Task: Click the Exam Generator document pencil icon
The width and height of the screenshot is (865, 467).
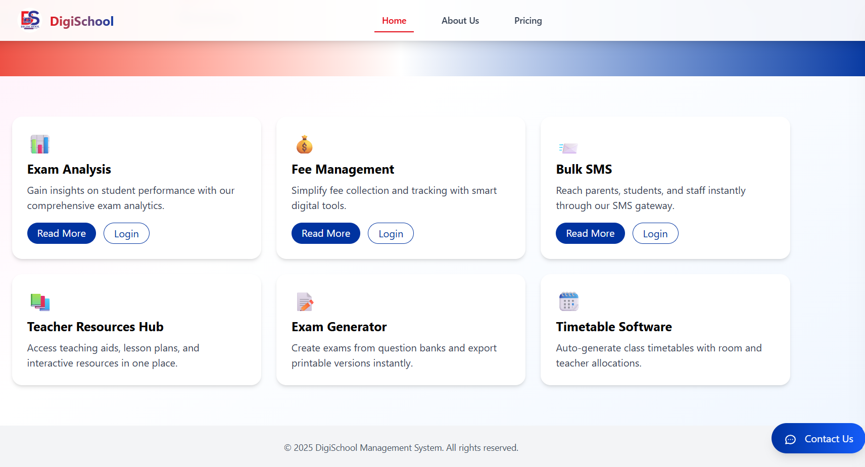Action: click(305, 302)
